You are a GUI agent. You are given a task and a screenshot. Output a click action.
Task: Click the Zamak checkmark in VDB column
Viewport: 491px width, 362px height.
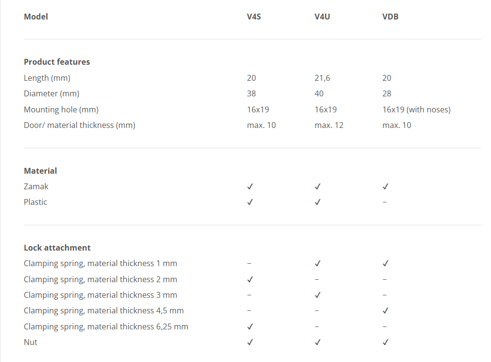coord(385,186)
